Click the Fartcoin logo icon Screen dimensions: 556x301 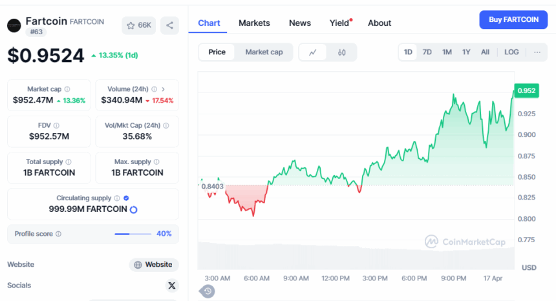(x=14, y=25)
